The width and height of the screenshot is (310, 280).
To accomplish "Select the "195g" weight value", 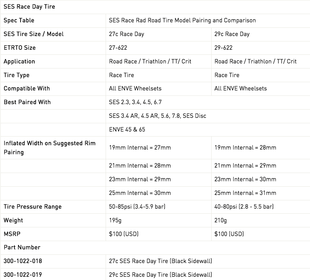I will click(x=115, y=220).
